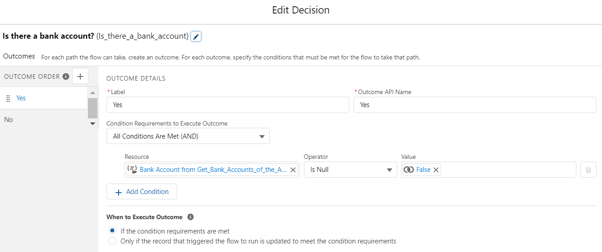This screenshot has width=602, height=252.
Task: Select Only if record is updated option
Action: pyautogui.click(x=113, y=241)
